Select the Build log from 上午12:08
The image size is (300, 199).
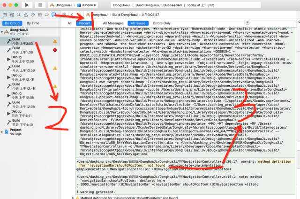point(30,104)
